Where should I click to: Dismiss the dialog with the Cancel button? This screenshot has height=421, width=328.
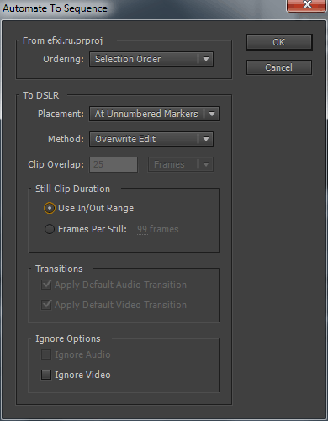coord(279,67)
